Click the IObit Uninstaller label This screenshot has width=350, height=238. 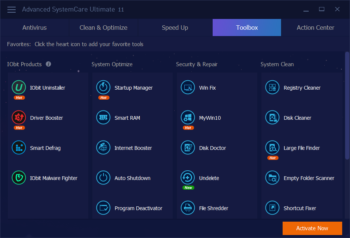(48, 88)
